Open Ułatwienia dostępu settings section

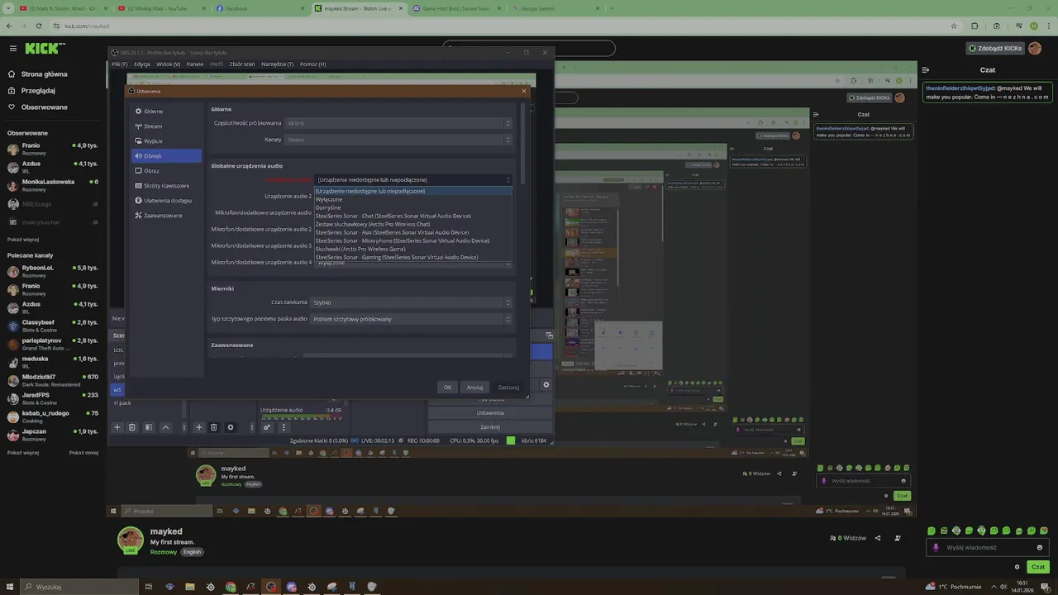166,200
